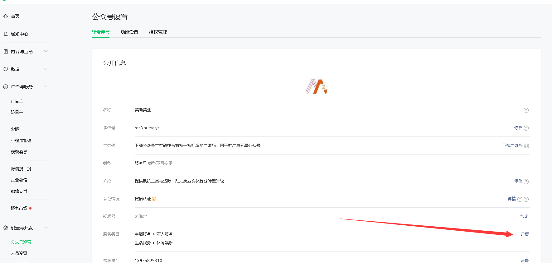Click the gear icon for 设置与开发
Screen dimensions: 552x263
[6, 228]
